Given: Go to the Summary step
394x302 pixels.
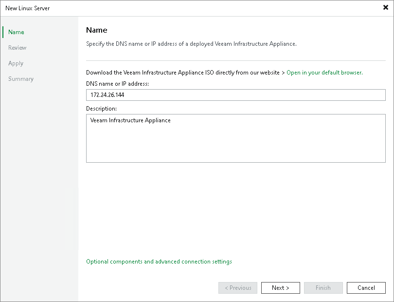Looking at the screenshot, I should pos(21,78).
